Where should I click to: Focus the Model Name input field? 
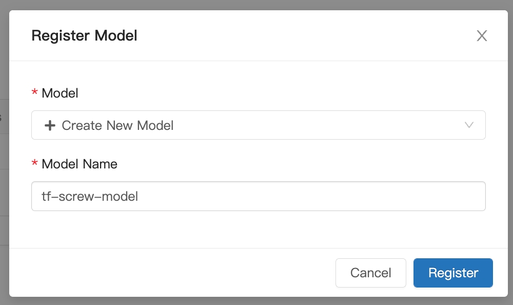259,196
